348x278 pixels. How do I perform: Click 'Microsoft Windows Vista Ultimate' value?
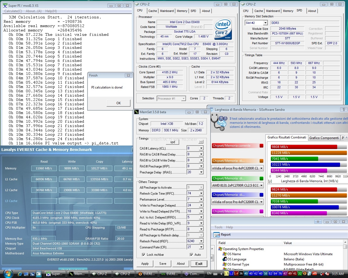pyautogui.click(x=308, y=254)
